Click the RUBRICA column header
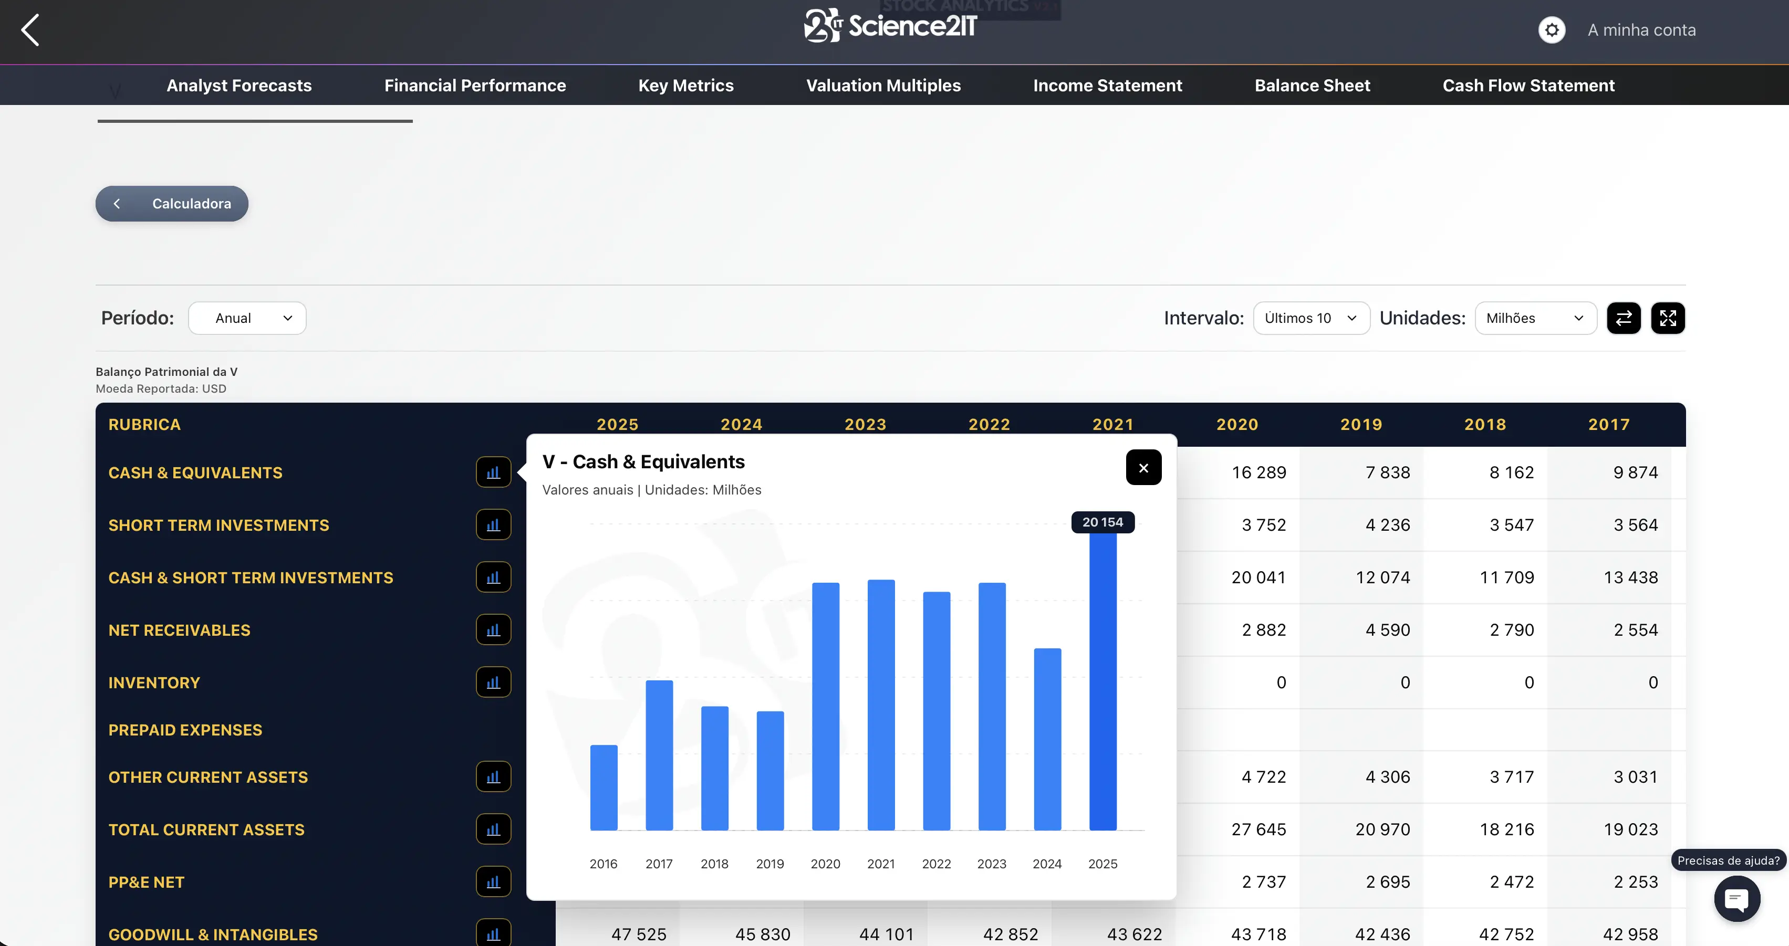 tap(144, 424)
